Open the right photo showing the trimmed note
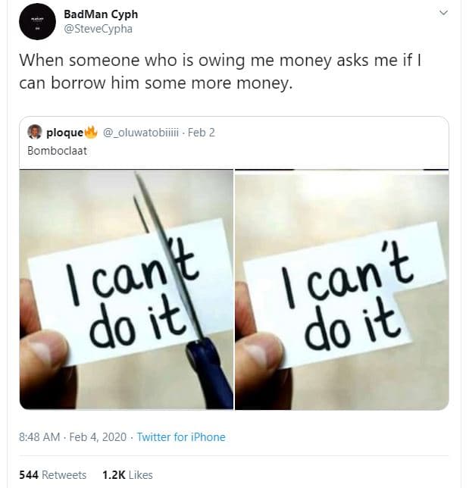Image resolution: width=469 pixels, height=488 pixels. 342,289
